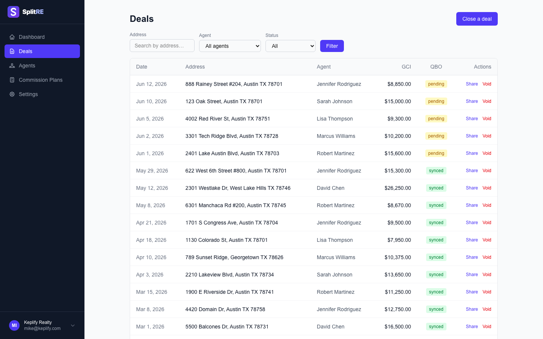Open the Dashboard menu item
The height and width of the screenshot is (339, 543).
tap(42, 37)
